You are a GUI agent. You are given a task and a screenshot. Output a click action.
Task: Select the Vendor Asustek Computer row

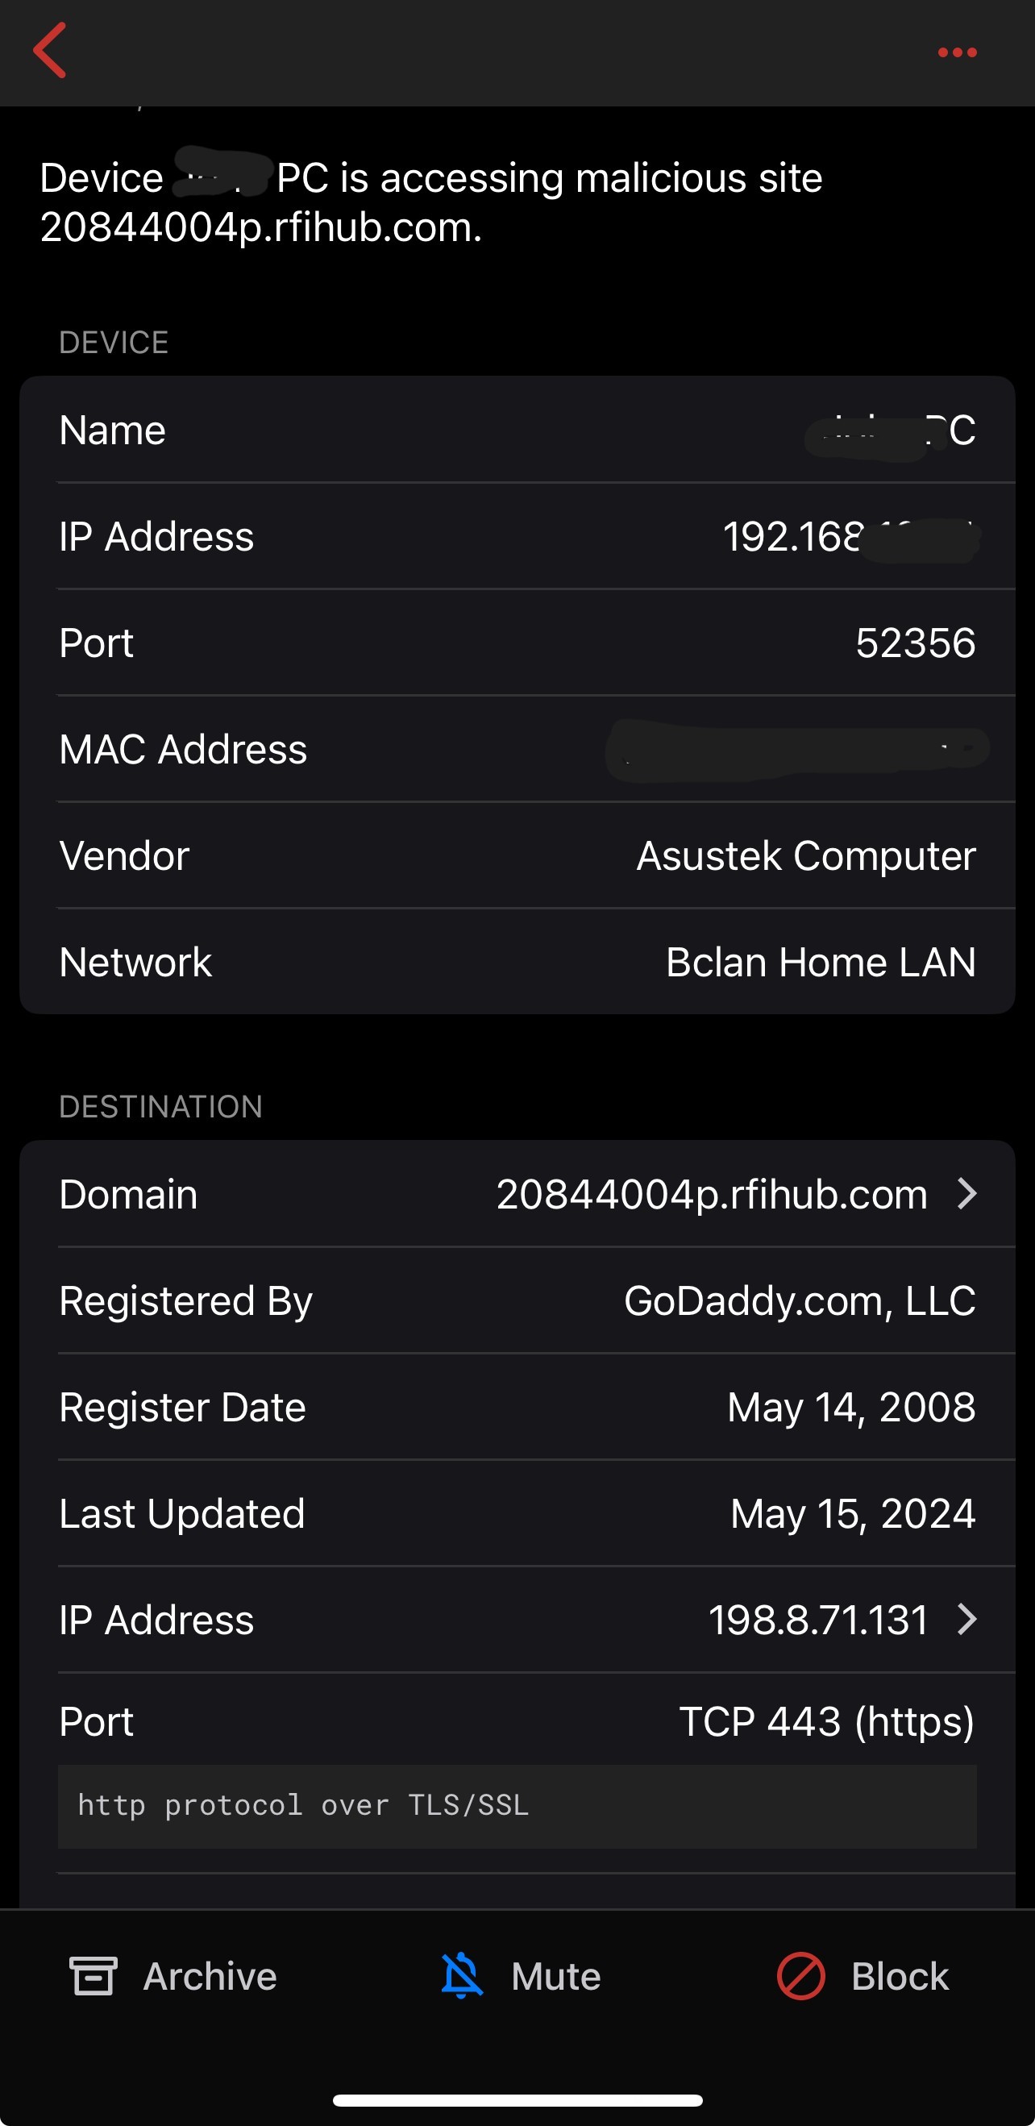[x=517, y=856]
